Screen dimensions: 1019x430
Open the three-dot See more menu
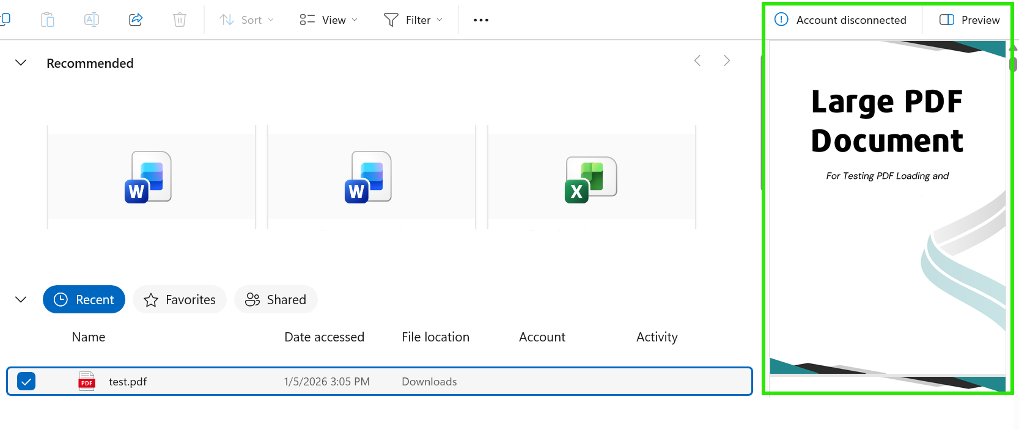coord(481,20)
